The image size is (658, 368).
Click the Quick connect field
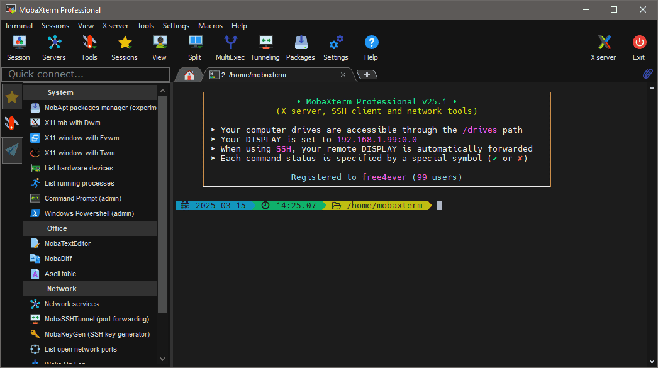[86, 74]
